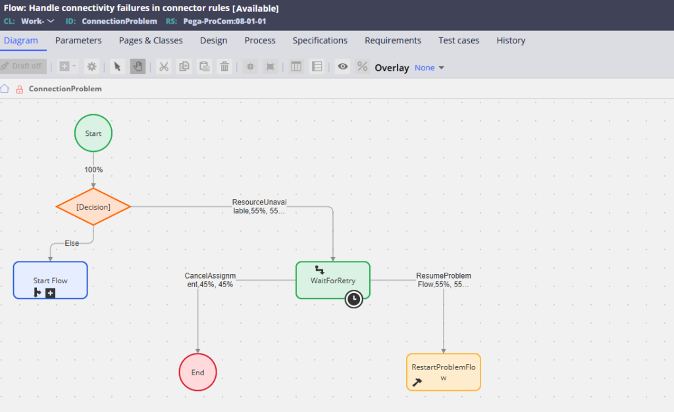Click the red lock icon
This screenshot has width=674, height=412.
19,89
